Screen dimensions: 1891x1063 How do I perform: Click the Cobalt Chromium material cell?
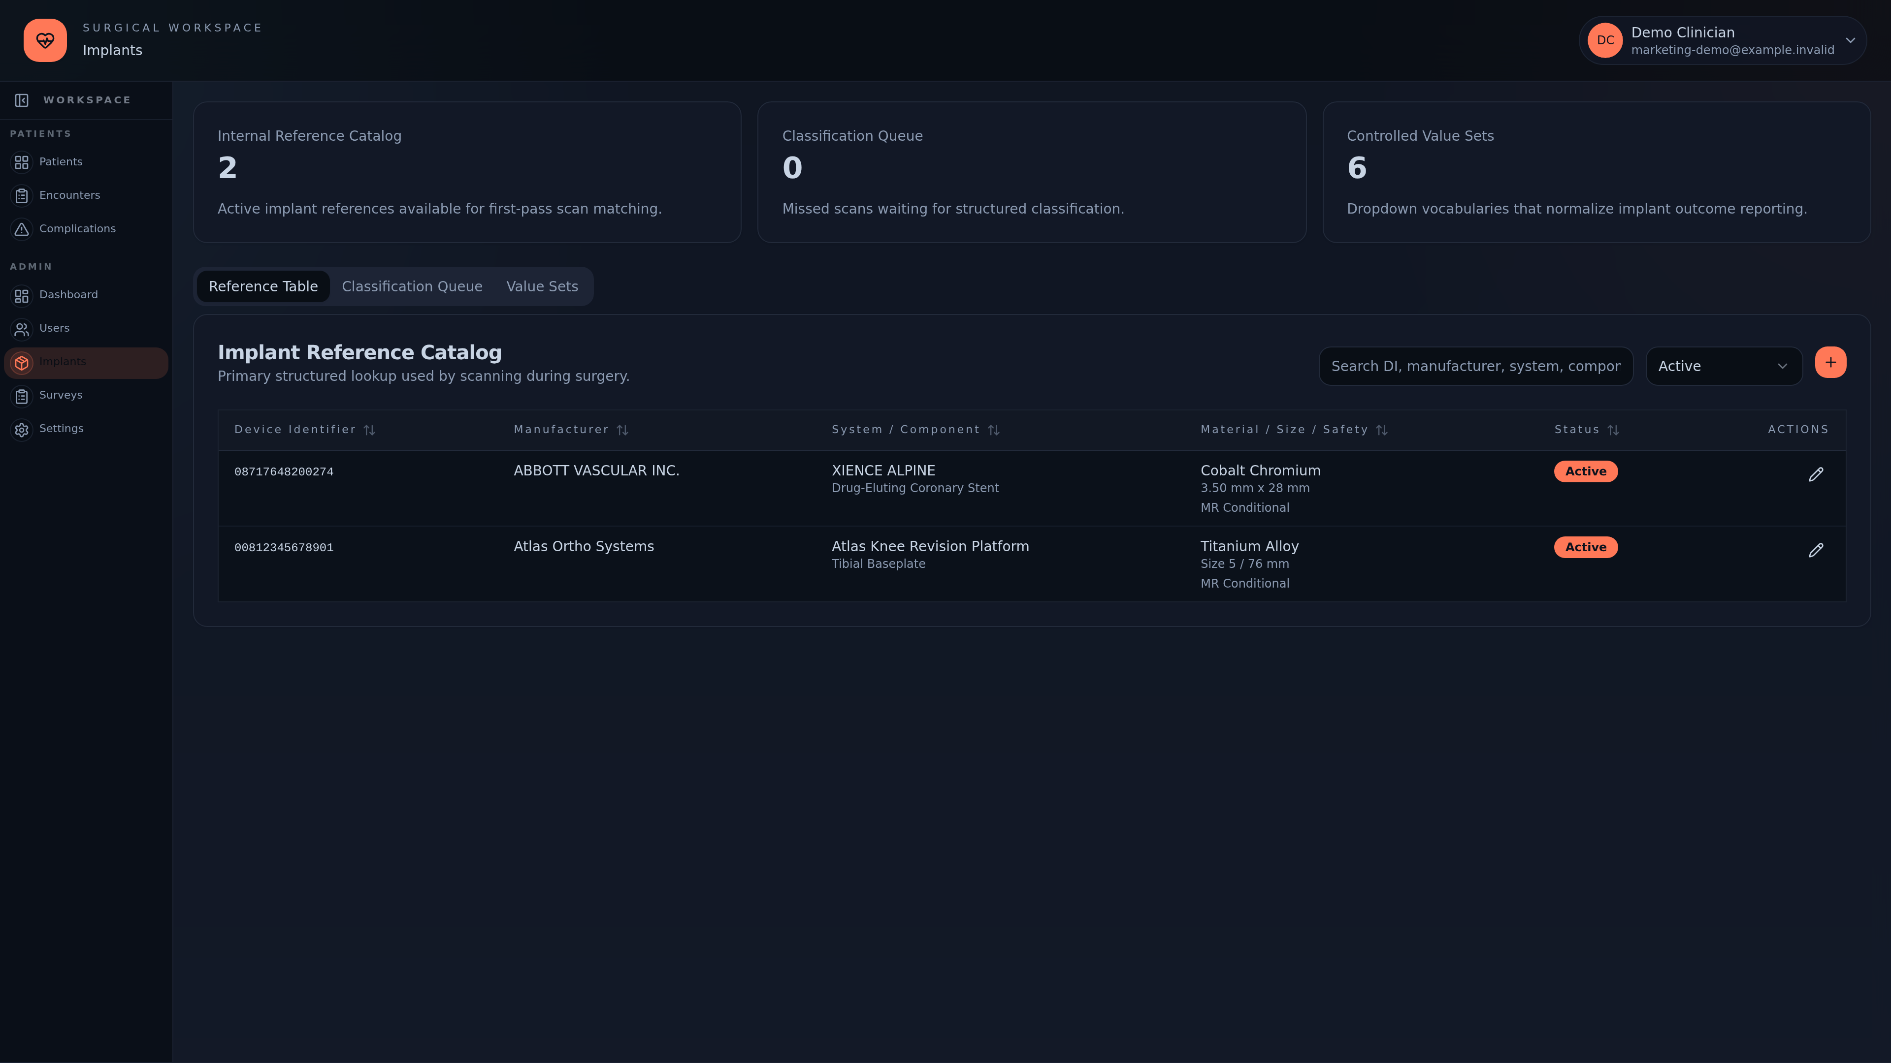tap(1260, 471)
